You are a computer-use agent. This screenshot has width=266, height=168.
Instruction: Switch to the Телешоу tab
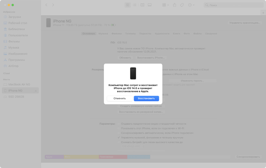pos(130,33)
